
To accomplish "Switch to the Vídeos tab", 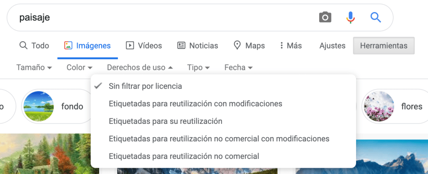I will 144,46.
